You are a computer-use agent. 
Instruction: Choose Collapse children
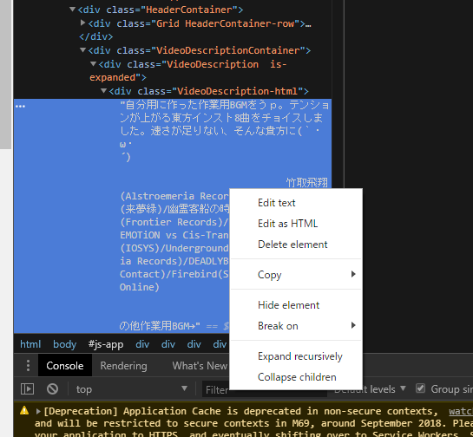296,377
